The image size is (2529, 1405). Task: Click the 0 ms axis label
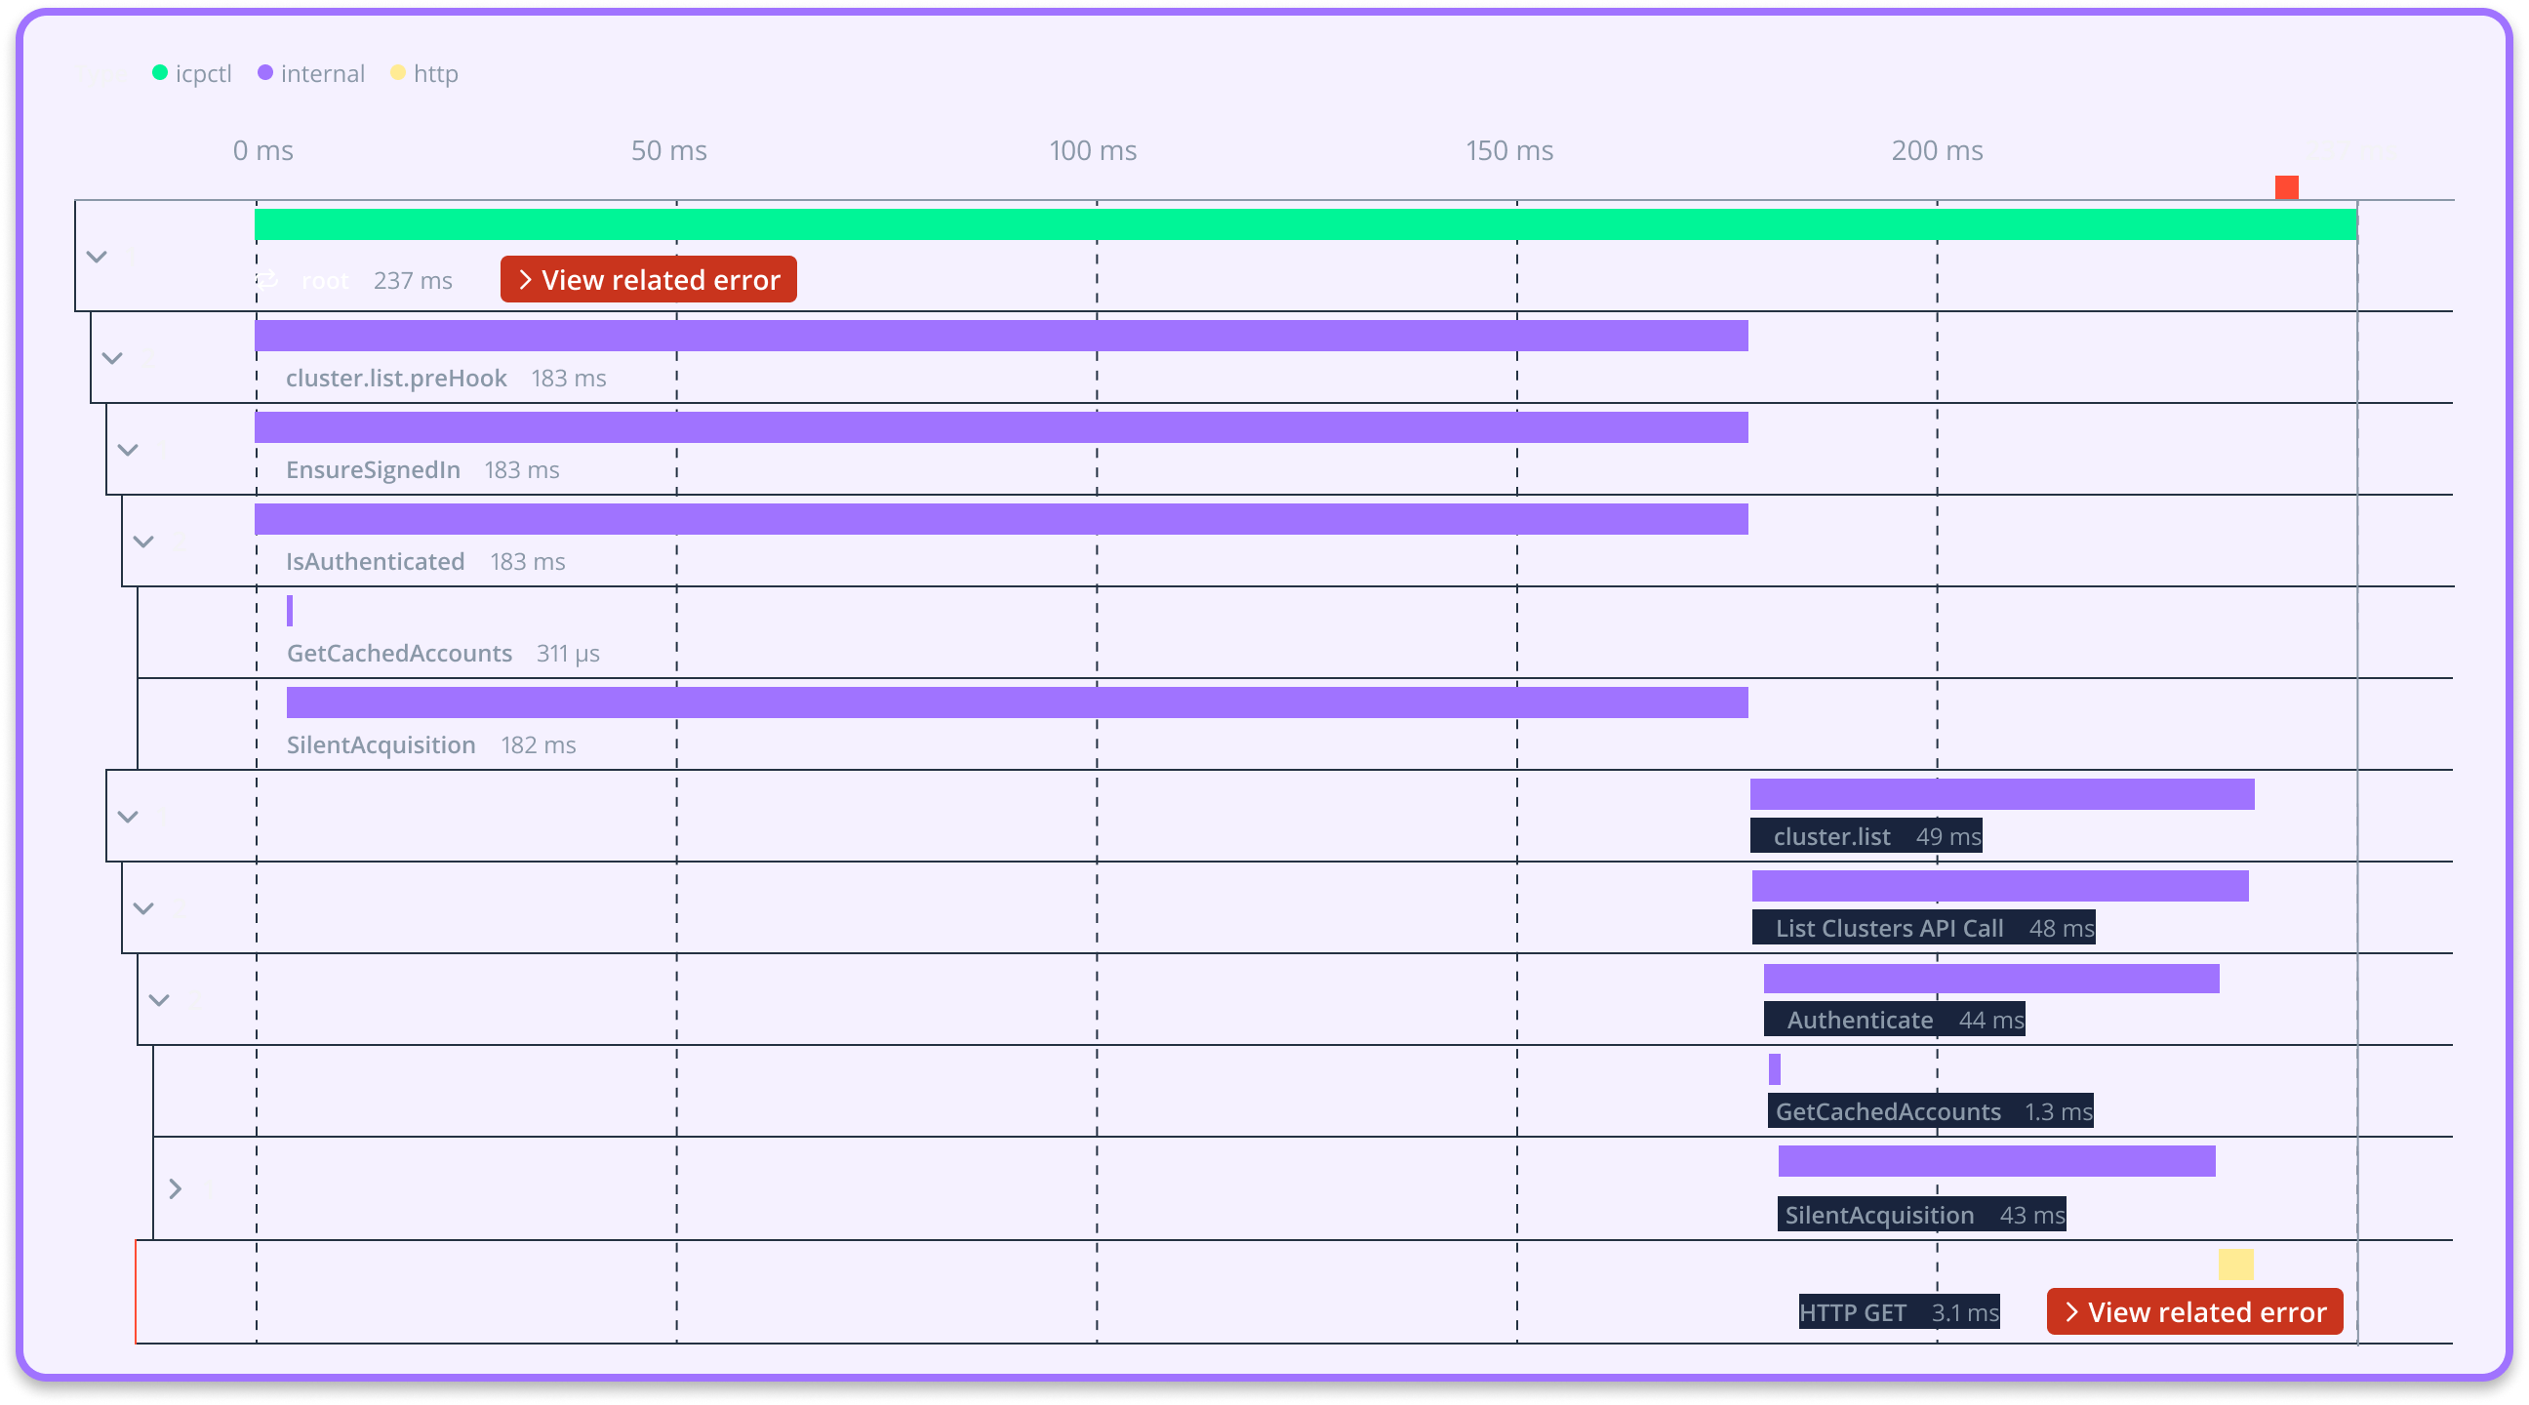[263, 150]
